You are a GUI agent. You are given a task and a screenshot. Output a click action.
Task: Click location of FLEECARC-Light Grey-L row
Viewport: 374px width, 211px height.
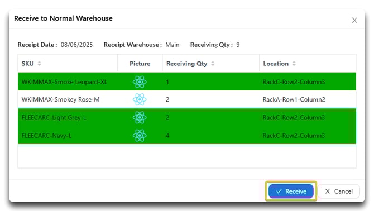(294, 118)
